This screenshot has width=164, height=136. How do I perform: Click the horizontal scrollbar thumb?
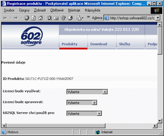click(56, 126)
